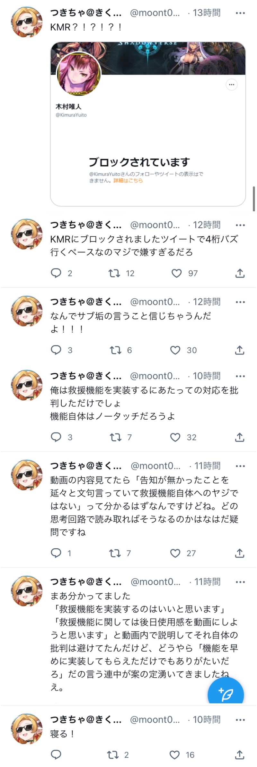Like the tweet with 27 likes
Screen dimensions: 257x767
click(x=175, y=553)
